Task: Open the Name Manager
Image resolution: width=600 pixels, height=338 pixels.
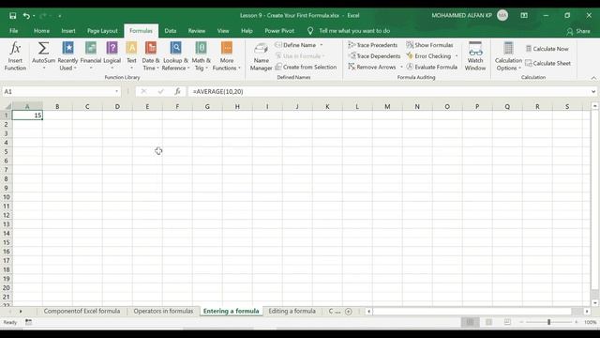Action: click(261, 56)
